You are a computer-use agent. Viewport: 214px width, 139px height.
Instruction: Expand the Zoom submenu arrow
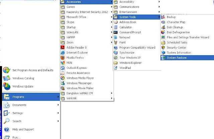(112, 43)
